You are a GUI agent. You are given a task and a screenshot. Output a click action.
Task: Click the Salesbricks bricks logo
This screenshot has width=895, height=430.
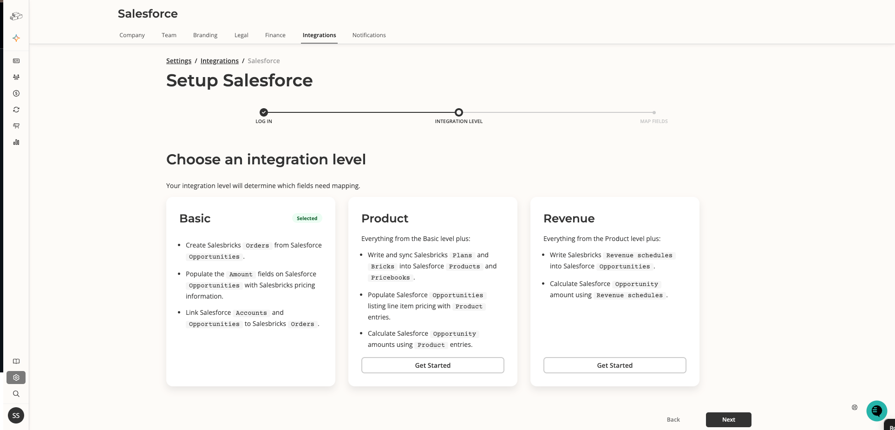(x=16, y=16)
